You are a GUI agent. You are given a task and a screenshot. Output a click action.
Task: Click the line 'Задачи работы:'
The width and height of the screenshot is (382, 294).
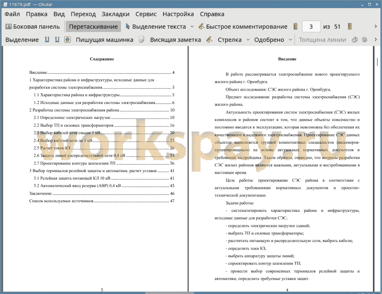(x=240, y=203)
